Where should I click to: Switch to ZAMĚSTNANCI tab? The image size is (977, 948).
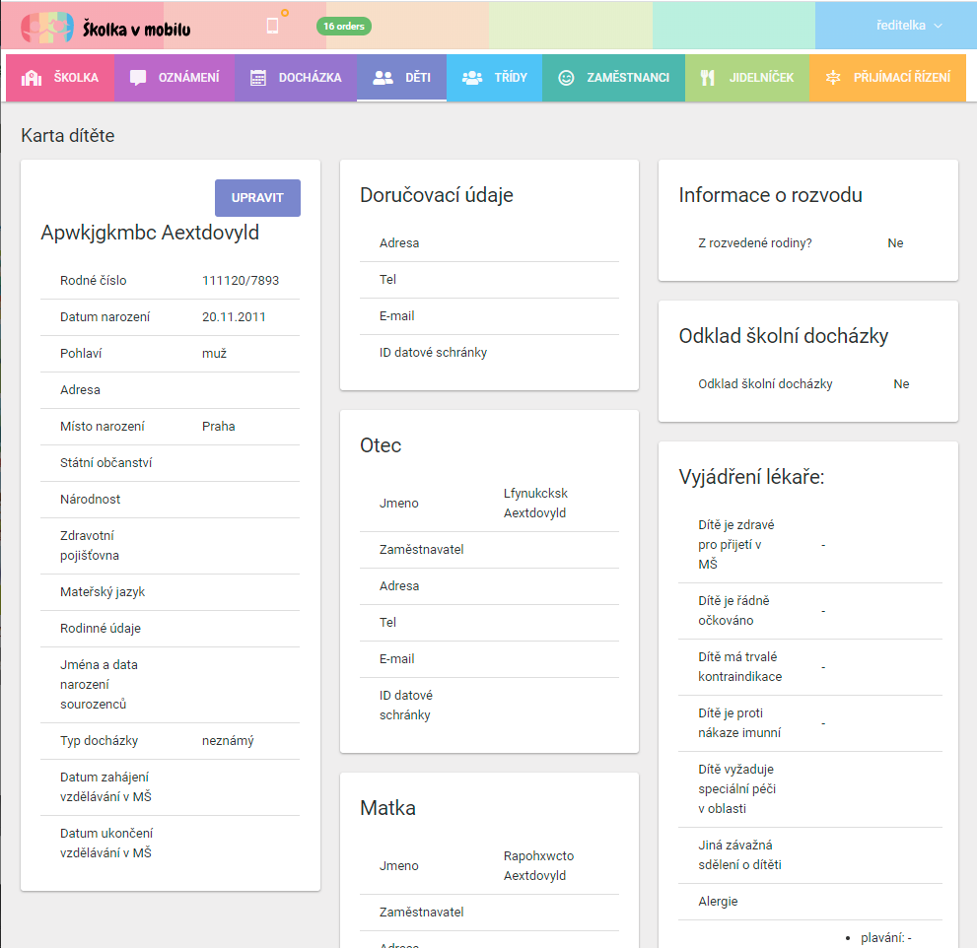pos(614,78)
